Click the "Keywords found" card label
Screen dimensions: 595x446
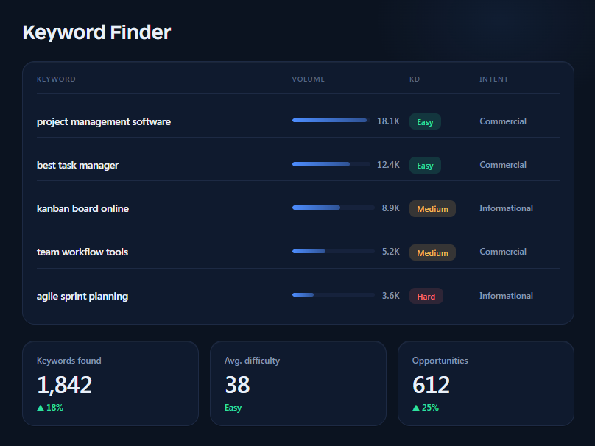(69, 361)
